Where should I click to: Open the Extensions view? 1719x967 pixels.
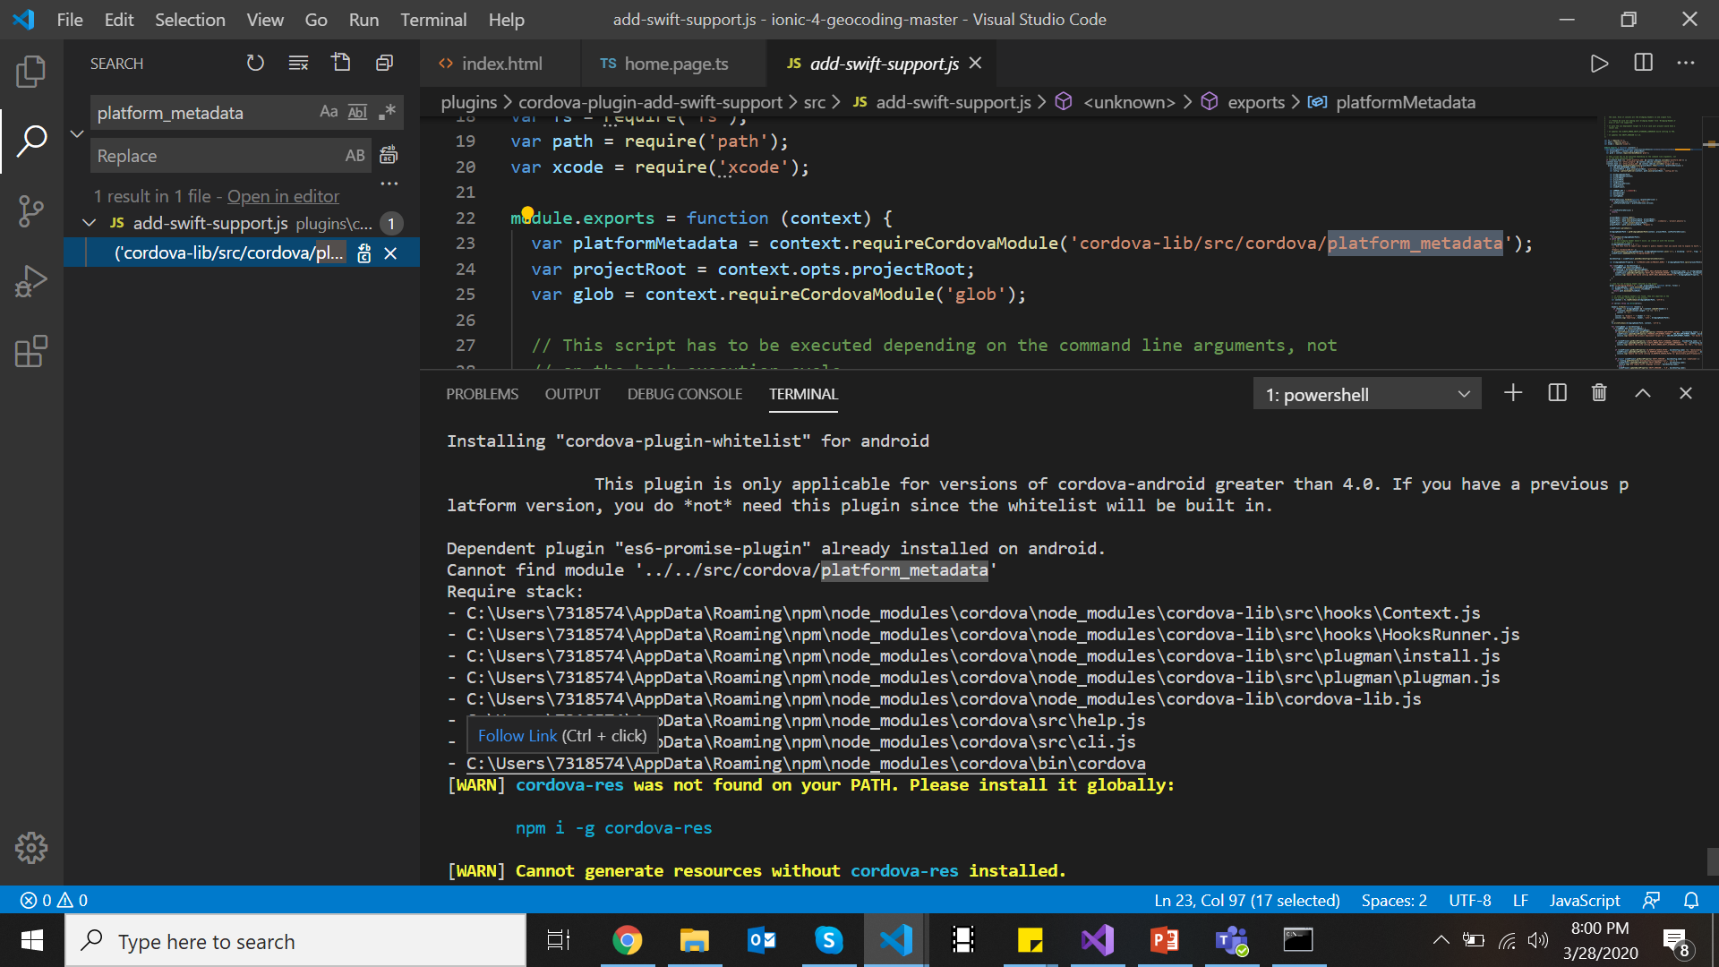click(31, 352)
